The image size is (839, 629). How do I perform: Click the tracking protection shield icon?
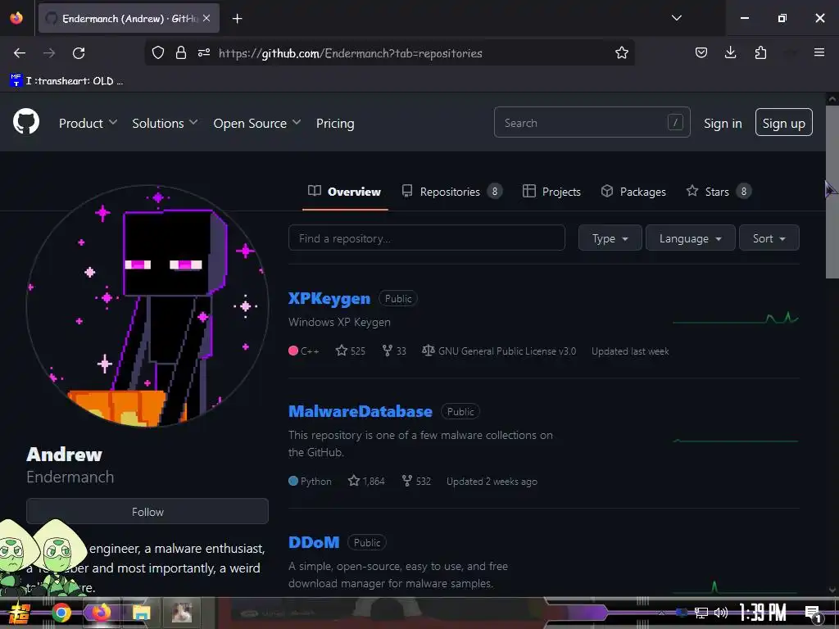coord(158,53)
